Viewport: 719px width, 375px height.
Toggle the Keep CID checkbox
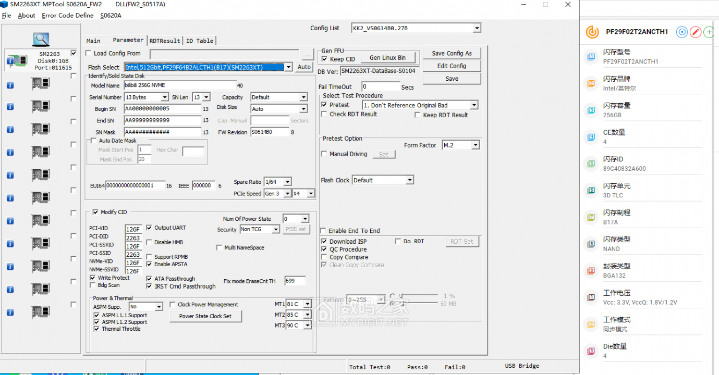325,59
